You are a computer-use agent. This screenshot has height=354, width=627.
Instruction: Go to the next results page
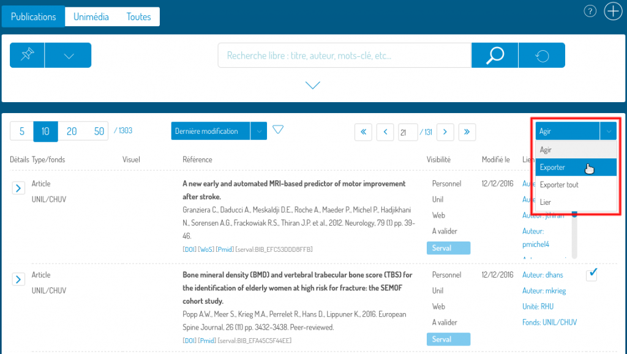pos(445,131)
